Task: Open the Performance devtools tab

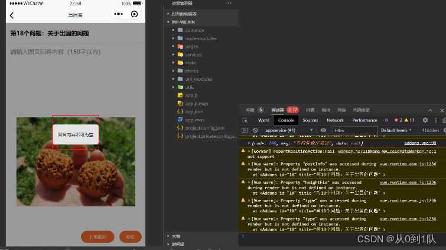Action: (364, 120)
